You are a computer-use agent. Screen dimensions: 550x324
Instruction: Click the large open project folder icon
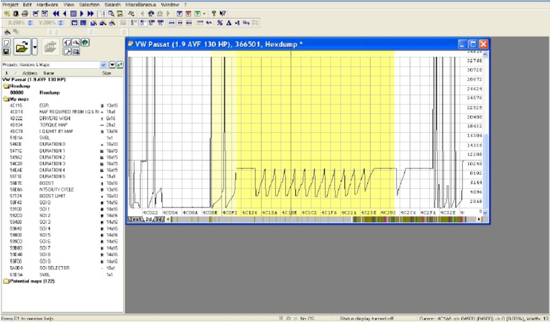pos(21,47)
